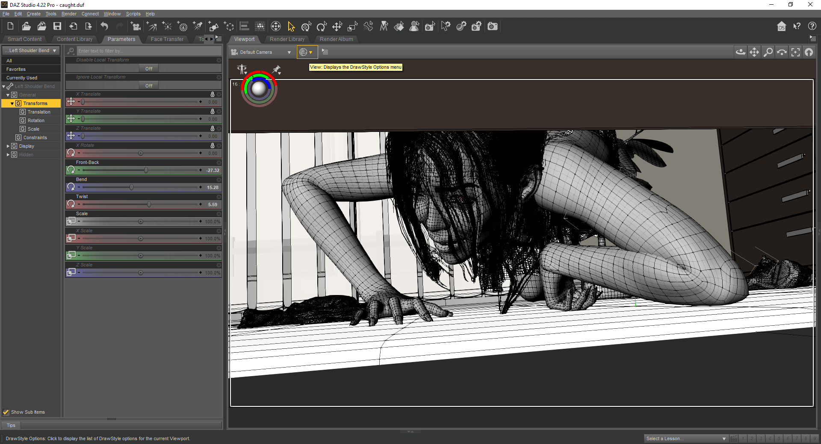Screen dimensions: 821x444
Task: Open the Render menu
Action: [69, 14]
